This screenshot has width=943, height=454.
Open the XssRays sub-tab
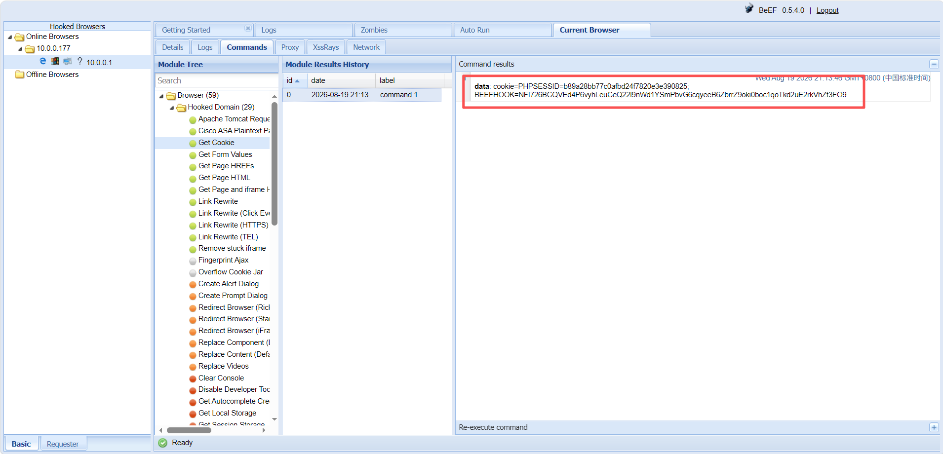click(x=326, y=47)
